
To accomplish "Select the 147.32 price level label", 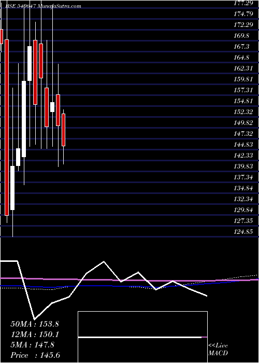I will pos(243,134).
